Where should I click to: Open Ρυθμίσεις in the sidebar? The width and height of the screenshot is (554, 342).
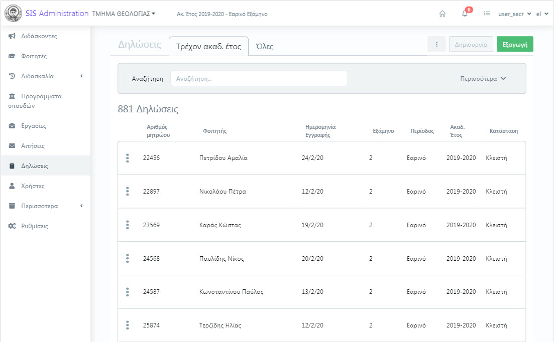[x=35, y=226]
